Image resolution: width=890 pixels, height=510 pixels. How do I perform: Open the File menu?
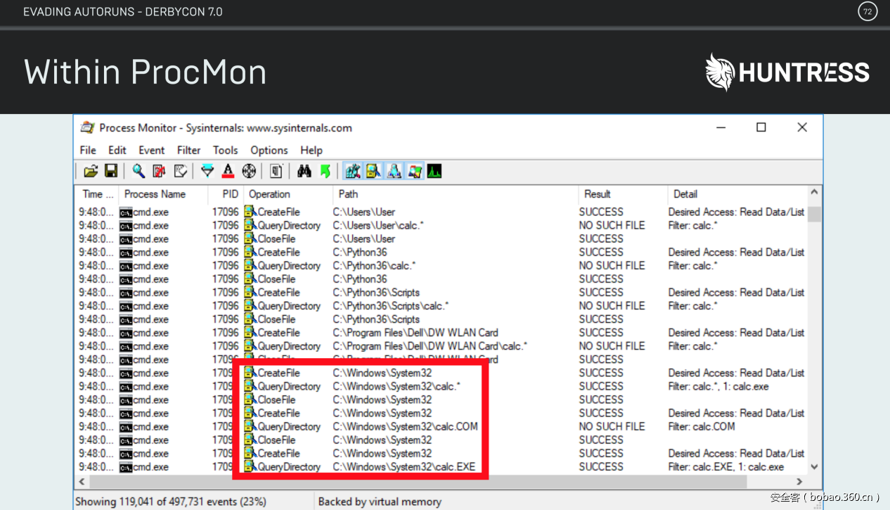88,150
